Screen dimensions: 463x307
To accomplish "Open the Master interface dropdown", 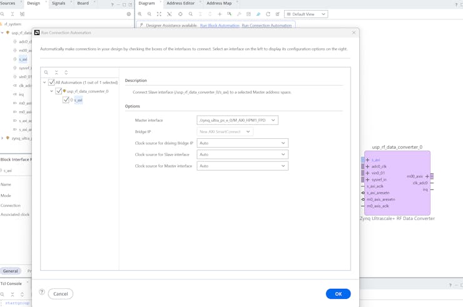I will pyautogui.click(x=237, y=120).
